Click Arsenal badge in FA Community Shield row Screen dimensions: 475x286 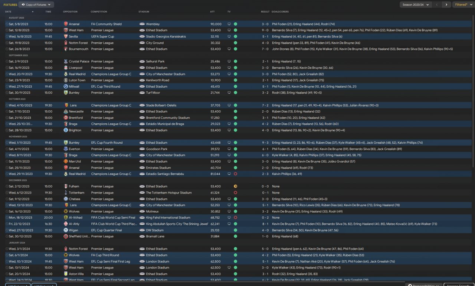coord(66,24)
